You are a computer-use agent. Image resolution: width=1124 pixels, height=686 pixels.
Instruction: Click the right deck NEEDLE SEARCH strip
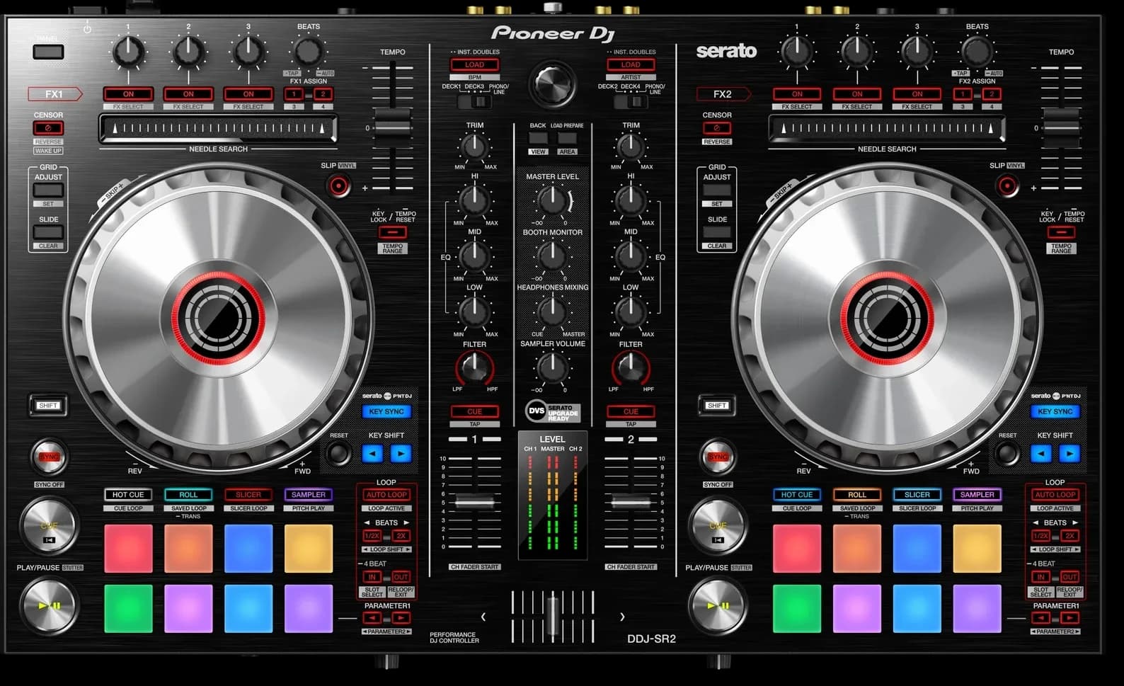coord(887,128)
